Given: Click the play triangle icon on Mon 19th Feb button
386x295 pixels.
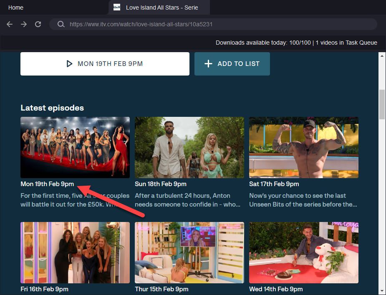Looking at the screenshot, I should [x=69, y=64].
